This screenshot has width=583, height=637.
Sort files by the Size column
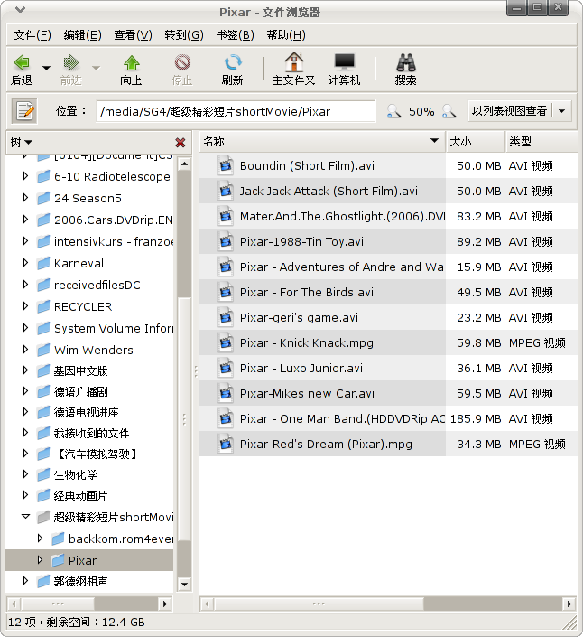coord(476,141)
